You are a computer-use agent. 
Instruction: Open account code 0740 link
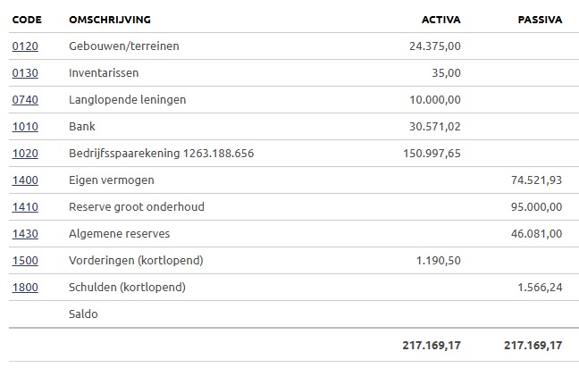click(x=25, y=100)
